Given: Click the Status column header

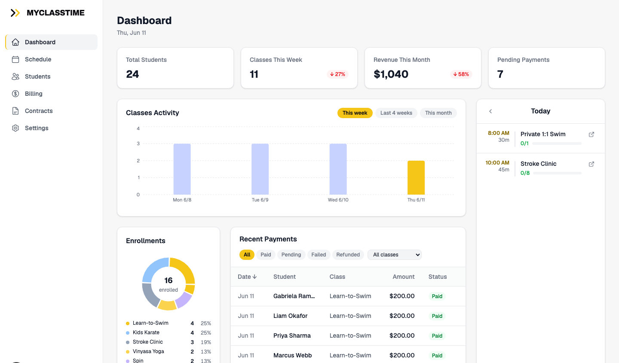Looking at the screenshot, I should point(438,277).
